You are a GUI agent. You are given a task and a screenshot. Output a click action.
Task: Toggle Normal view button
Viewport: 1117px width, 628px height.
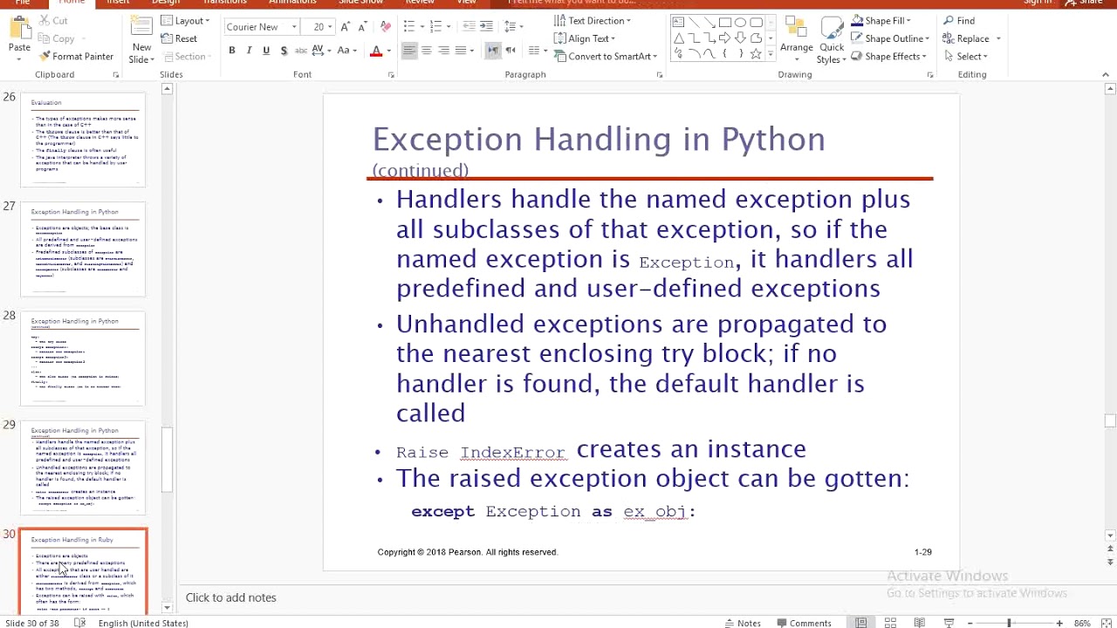pos(860,623)
